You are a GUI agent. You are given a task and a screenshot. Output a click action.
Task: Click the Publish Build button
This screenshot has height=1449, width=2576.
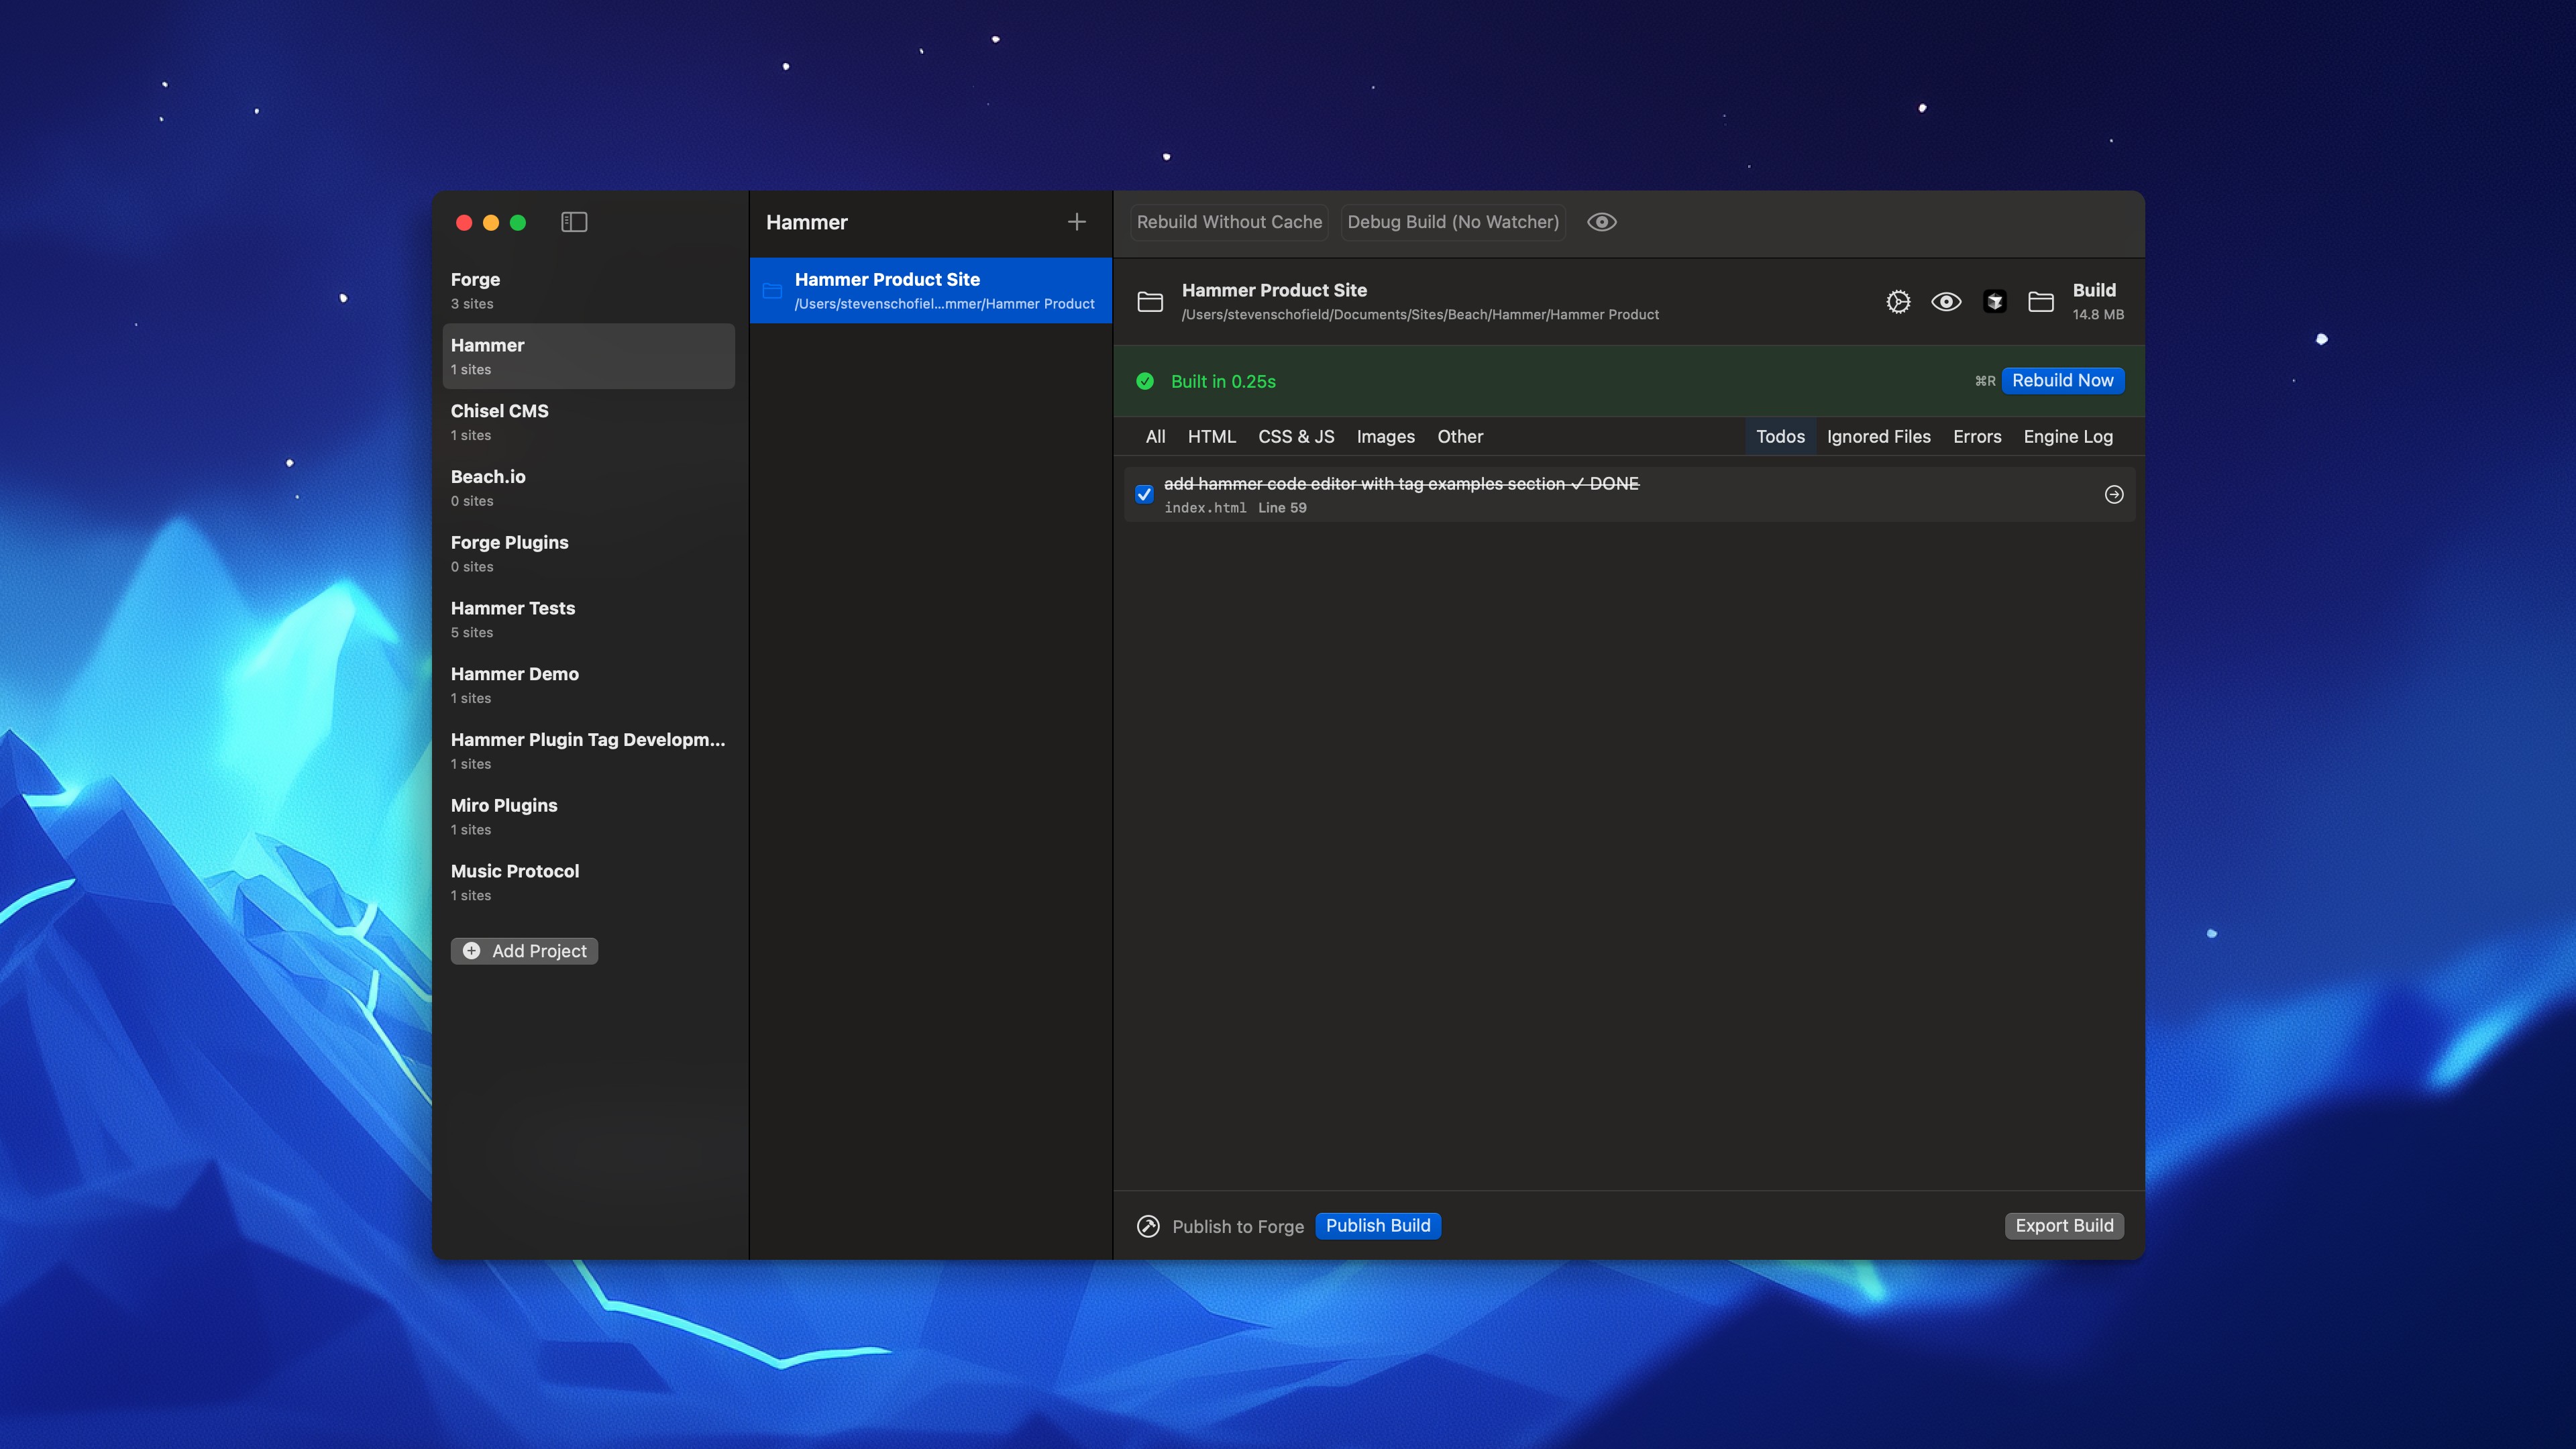[x=1377, y=1226]
